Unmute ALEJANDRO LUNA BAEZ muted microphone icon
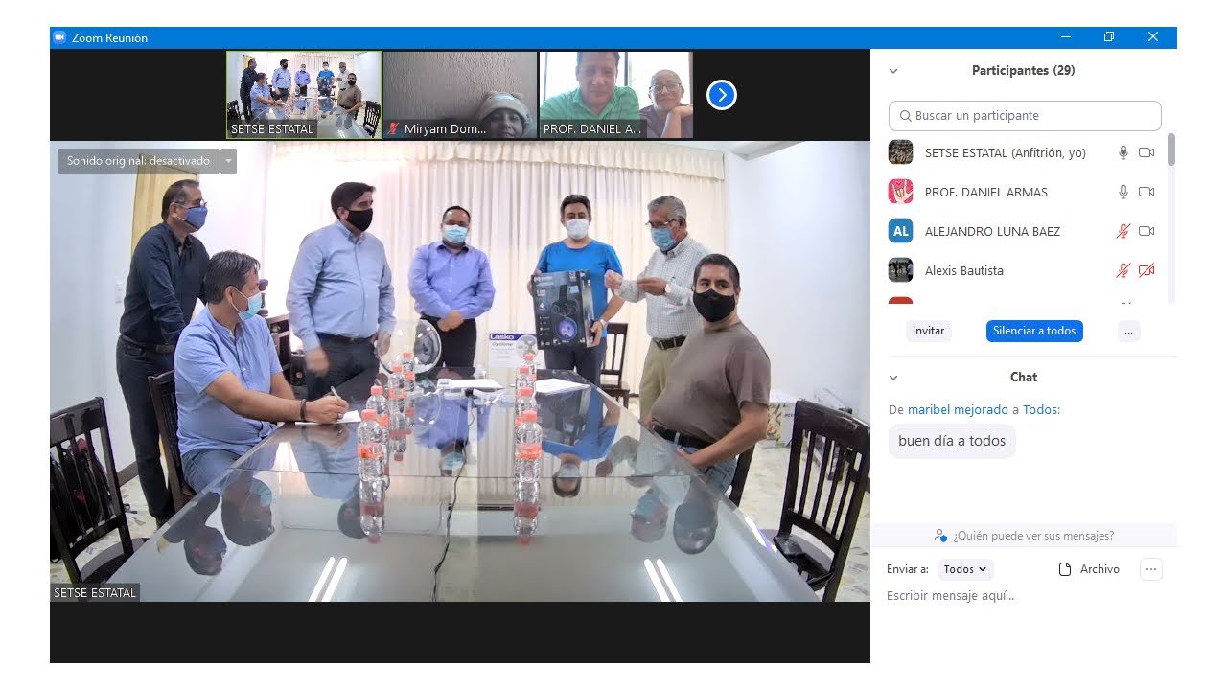 tap(1123, 231)
